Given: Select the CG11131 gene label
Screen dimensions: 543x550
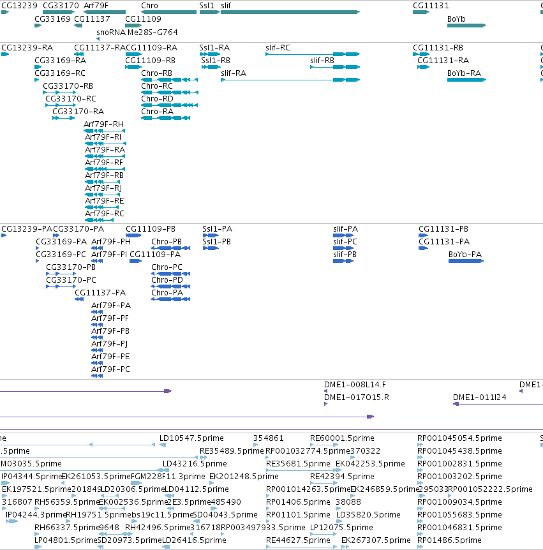Looking at the screenshot, I should [431, 6].
